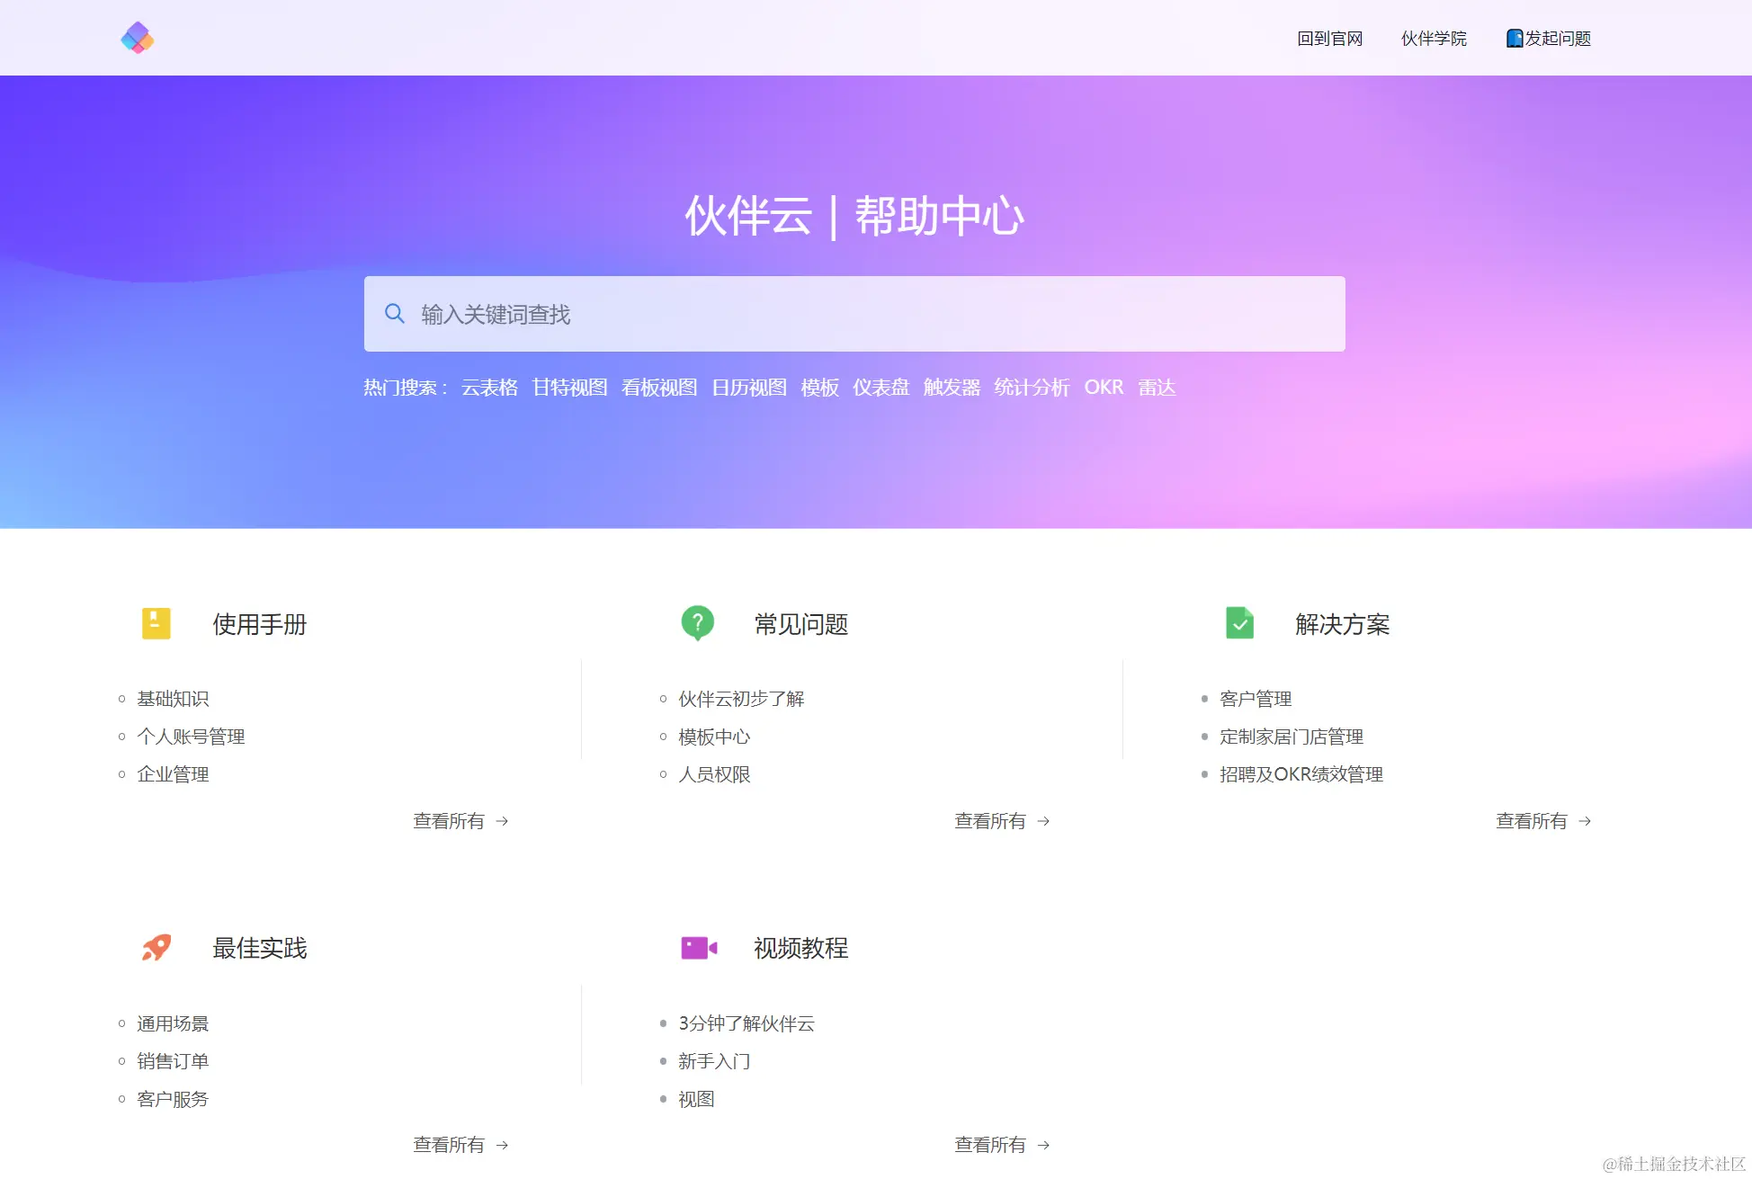The width and height of the screenshot is (1752, 1179).
Task: Click the purple video camera 视频教程 icon
Action: [698, 948]
